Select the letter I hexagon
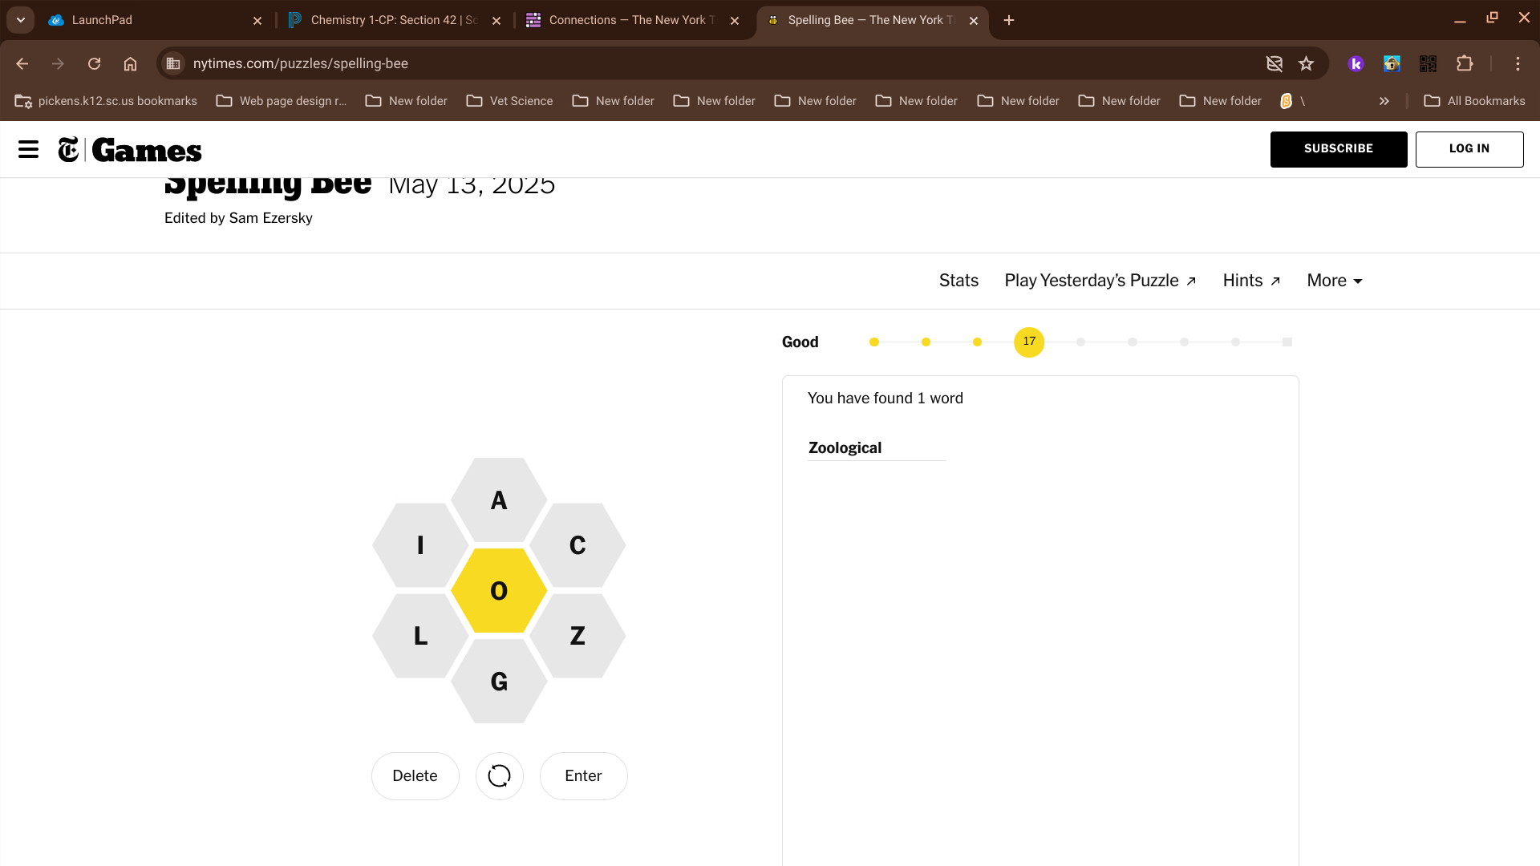Image resolution: width=1540 pixels, height=866 pixels. pyautogui.click(x=420, y=545)
